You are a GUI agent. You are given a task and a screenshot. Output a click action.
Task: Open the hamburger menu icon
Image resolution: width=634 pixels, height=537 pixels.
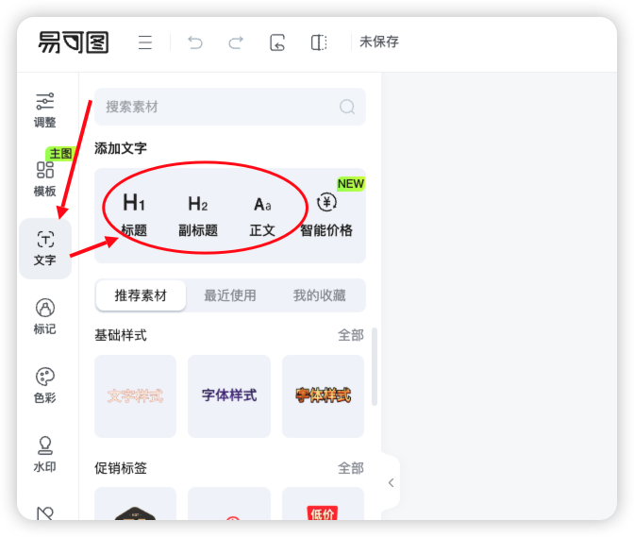click(144, 42)
